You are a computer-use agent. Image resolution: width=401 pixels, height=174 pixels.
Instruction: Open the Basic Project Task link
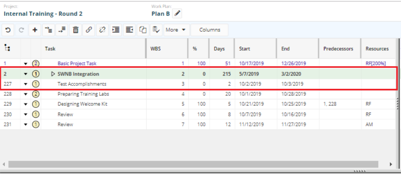[x=77, y=64]
